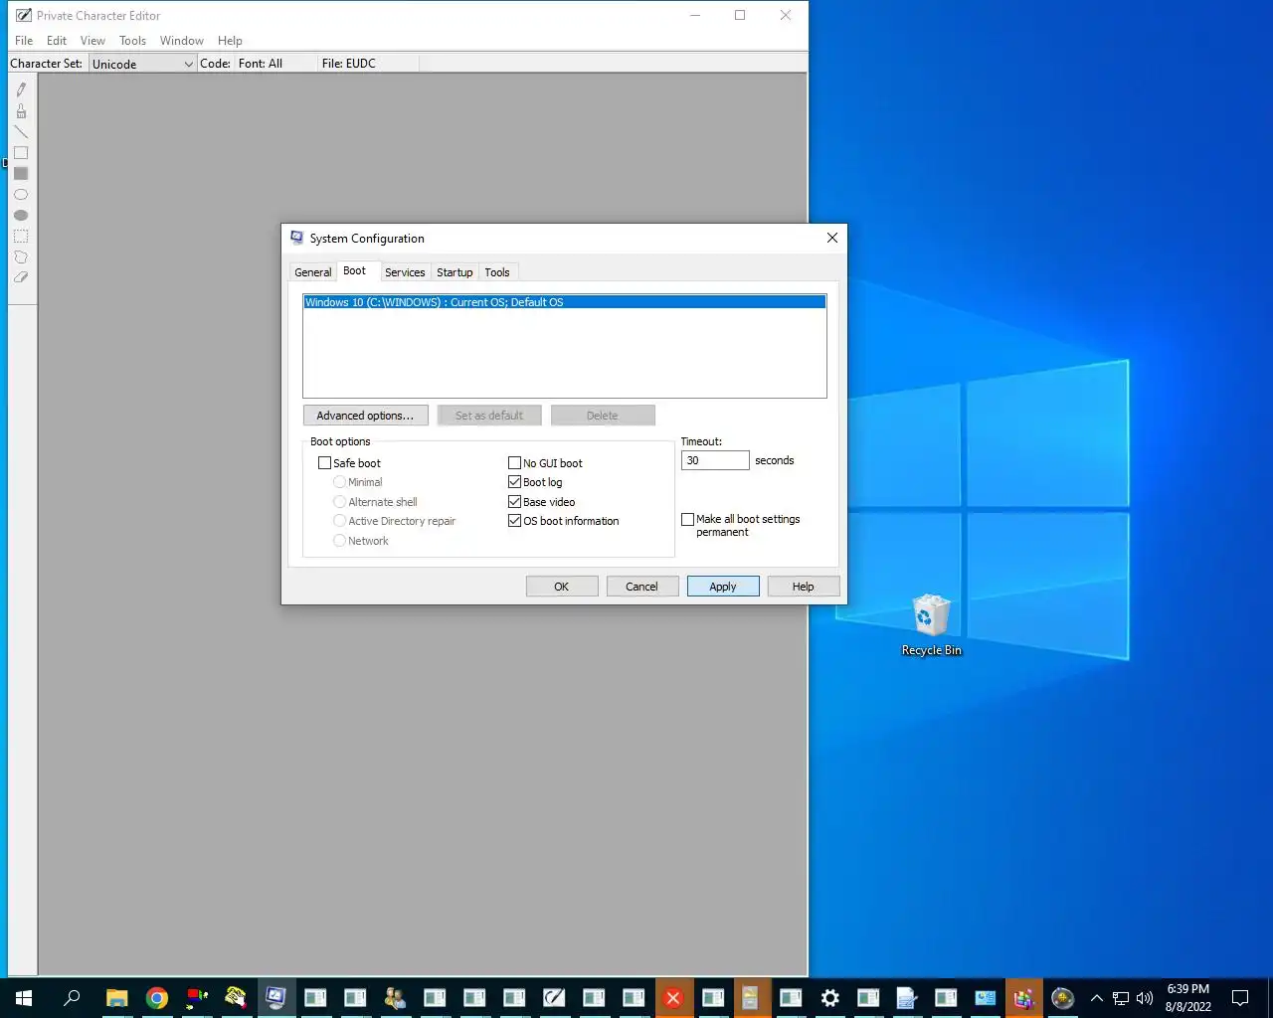1273x1018 pixels.
Task: Open the user accounts taskbar icon
Action: [x=395, y=998]
